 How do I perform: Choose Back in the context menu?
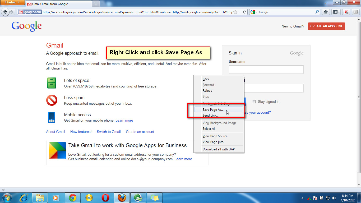(x=219, y=79)
